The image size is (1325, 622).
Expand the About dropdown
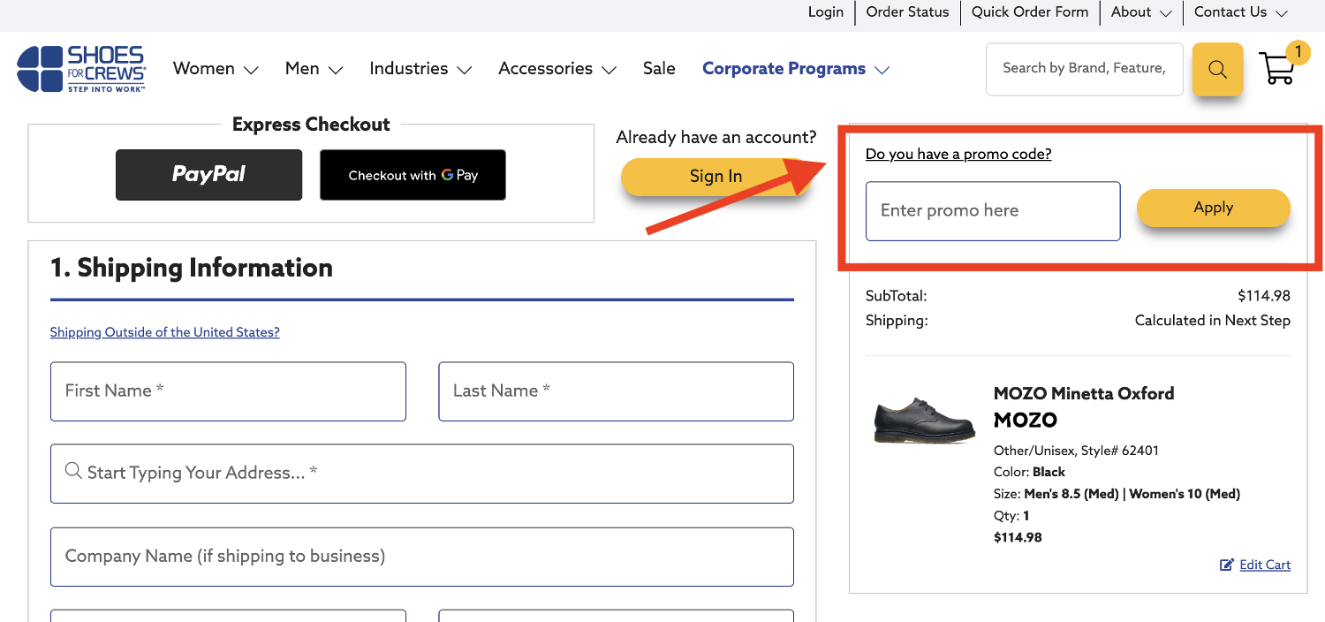point(1141,12)
